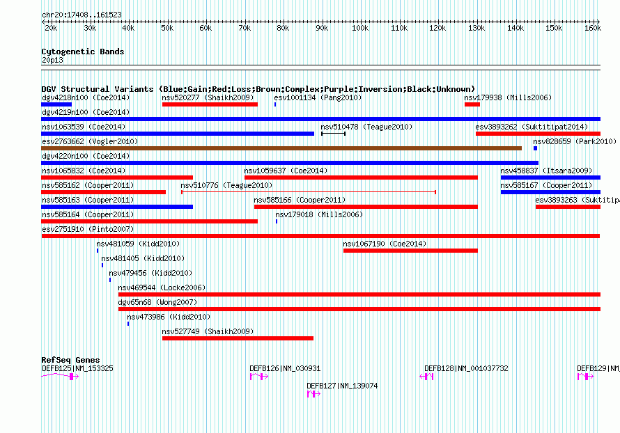Click the esv3893262 red loss bar

[538, 134]
